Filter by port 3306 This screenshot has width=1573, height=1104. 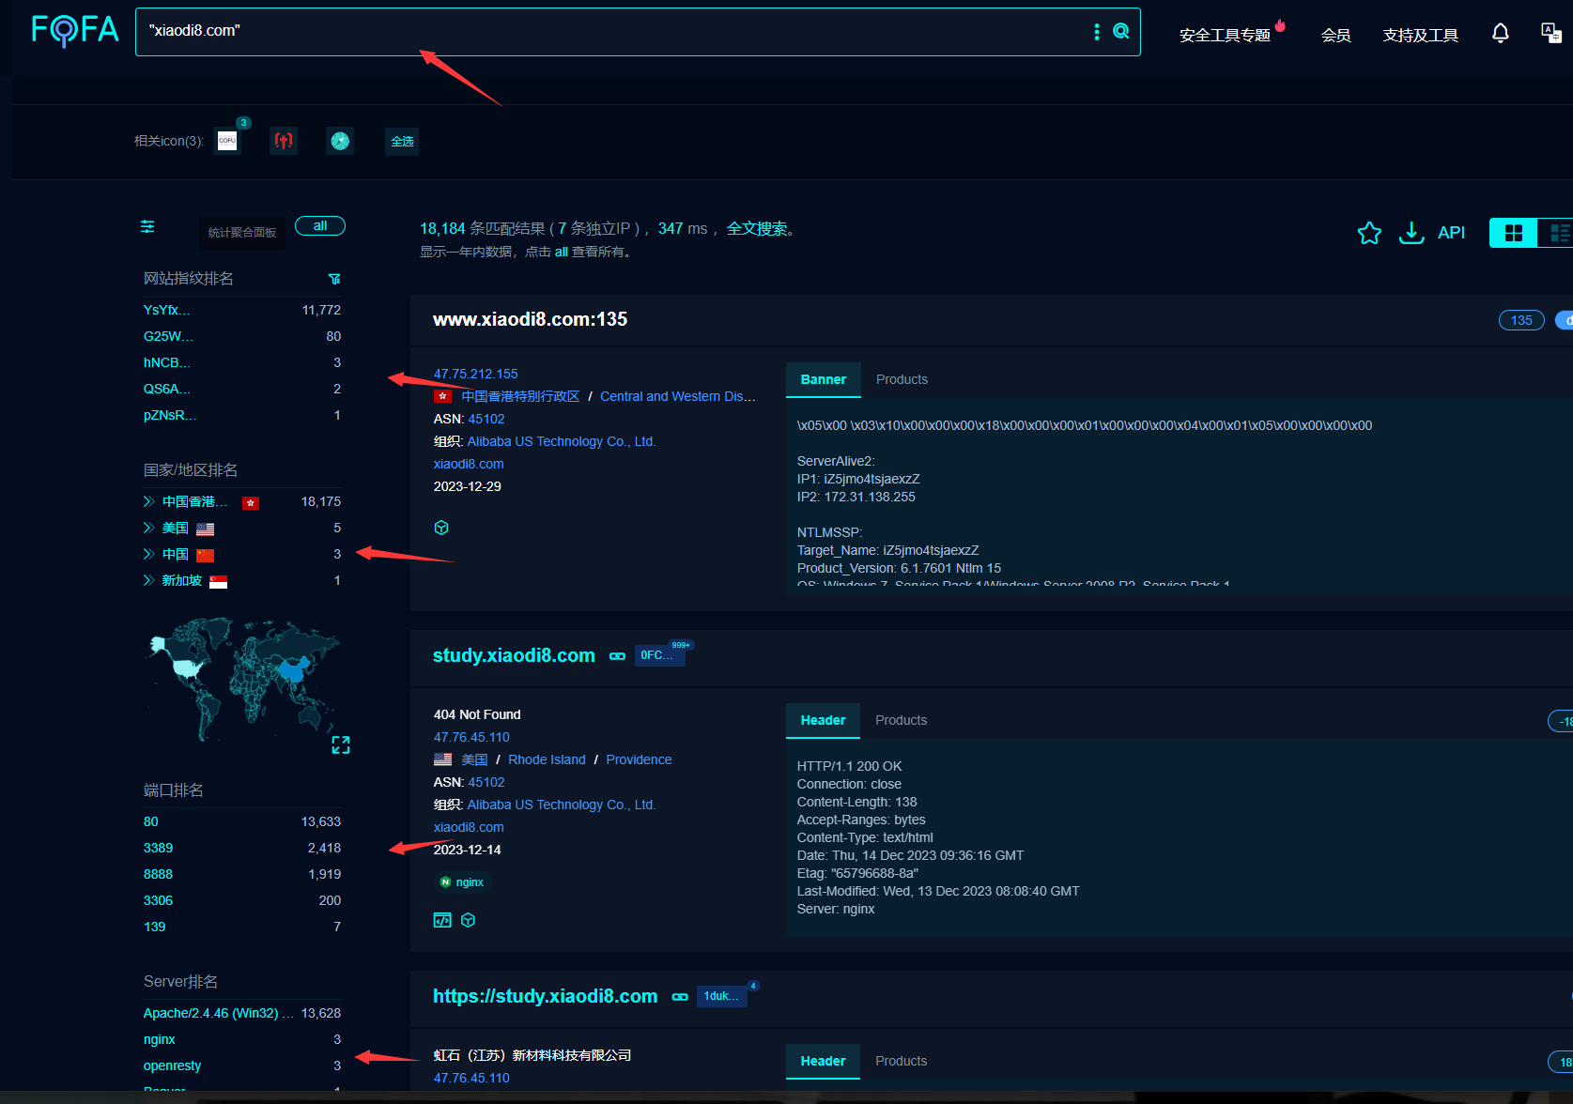158,900
